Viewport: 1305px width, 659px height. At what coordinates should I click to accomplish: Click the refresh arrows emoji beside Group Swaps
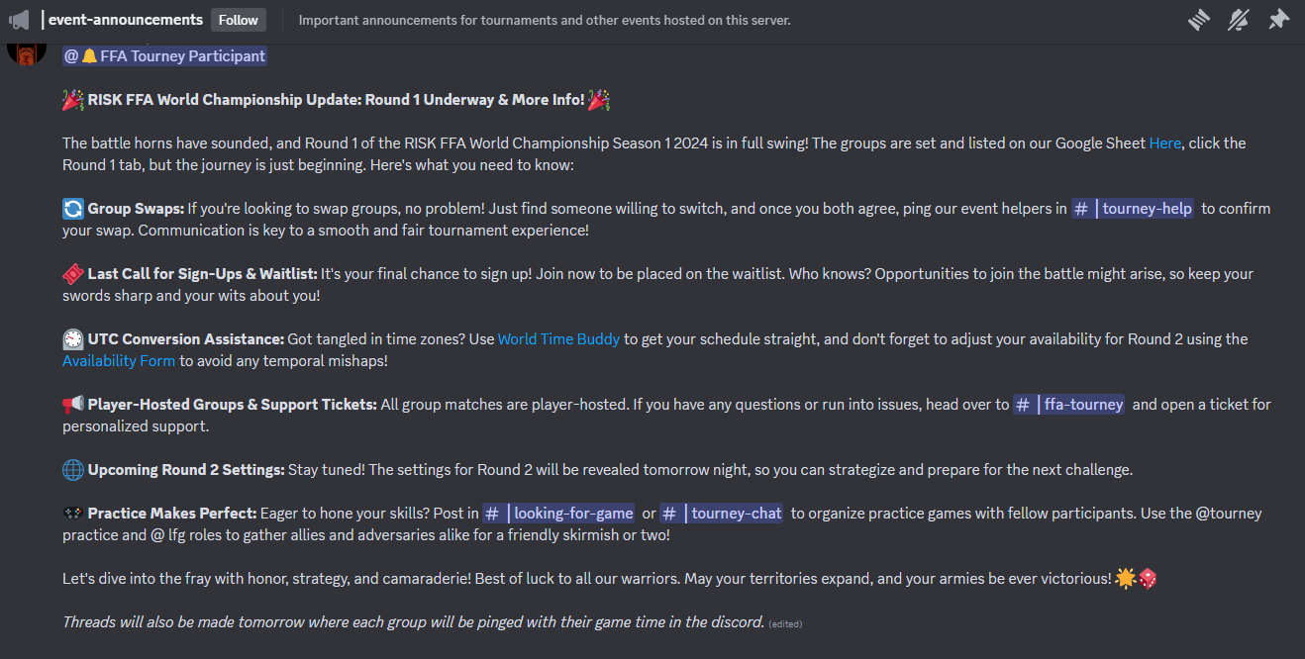point(73,209)
